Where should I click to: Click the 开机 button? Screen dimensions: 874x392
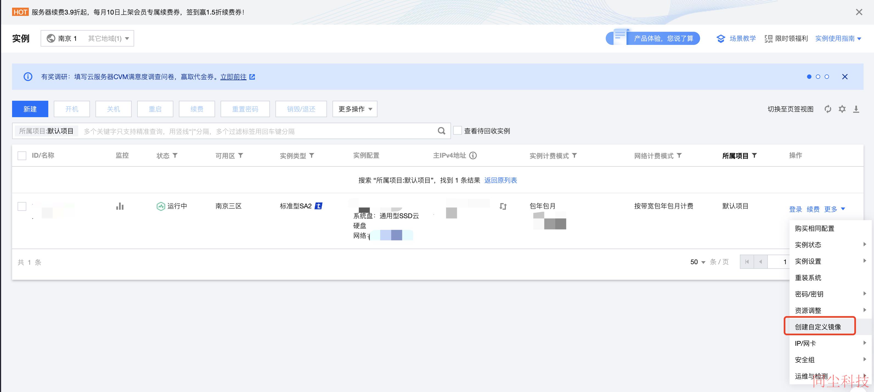[72, 109]
